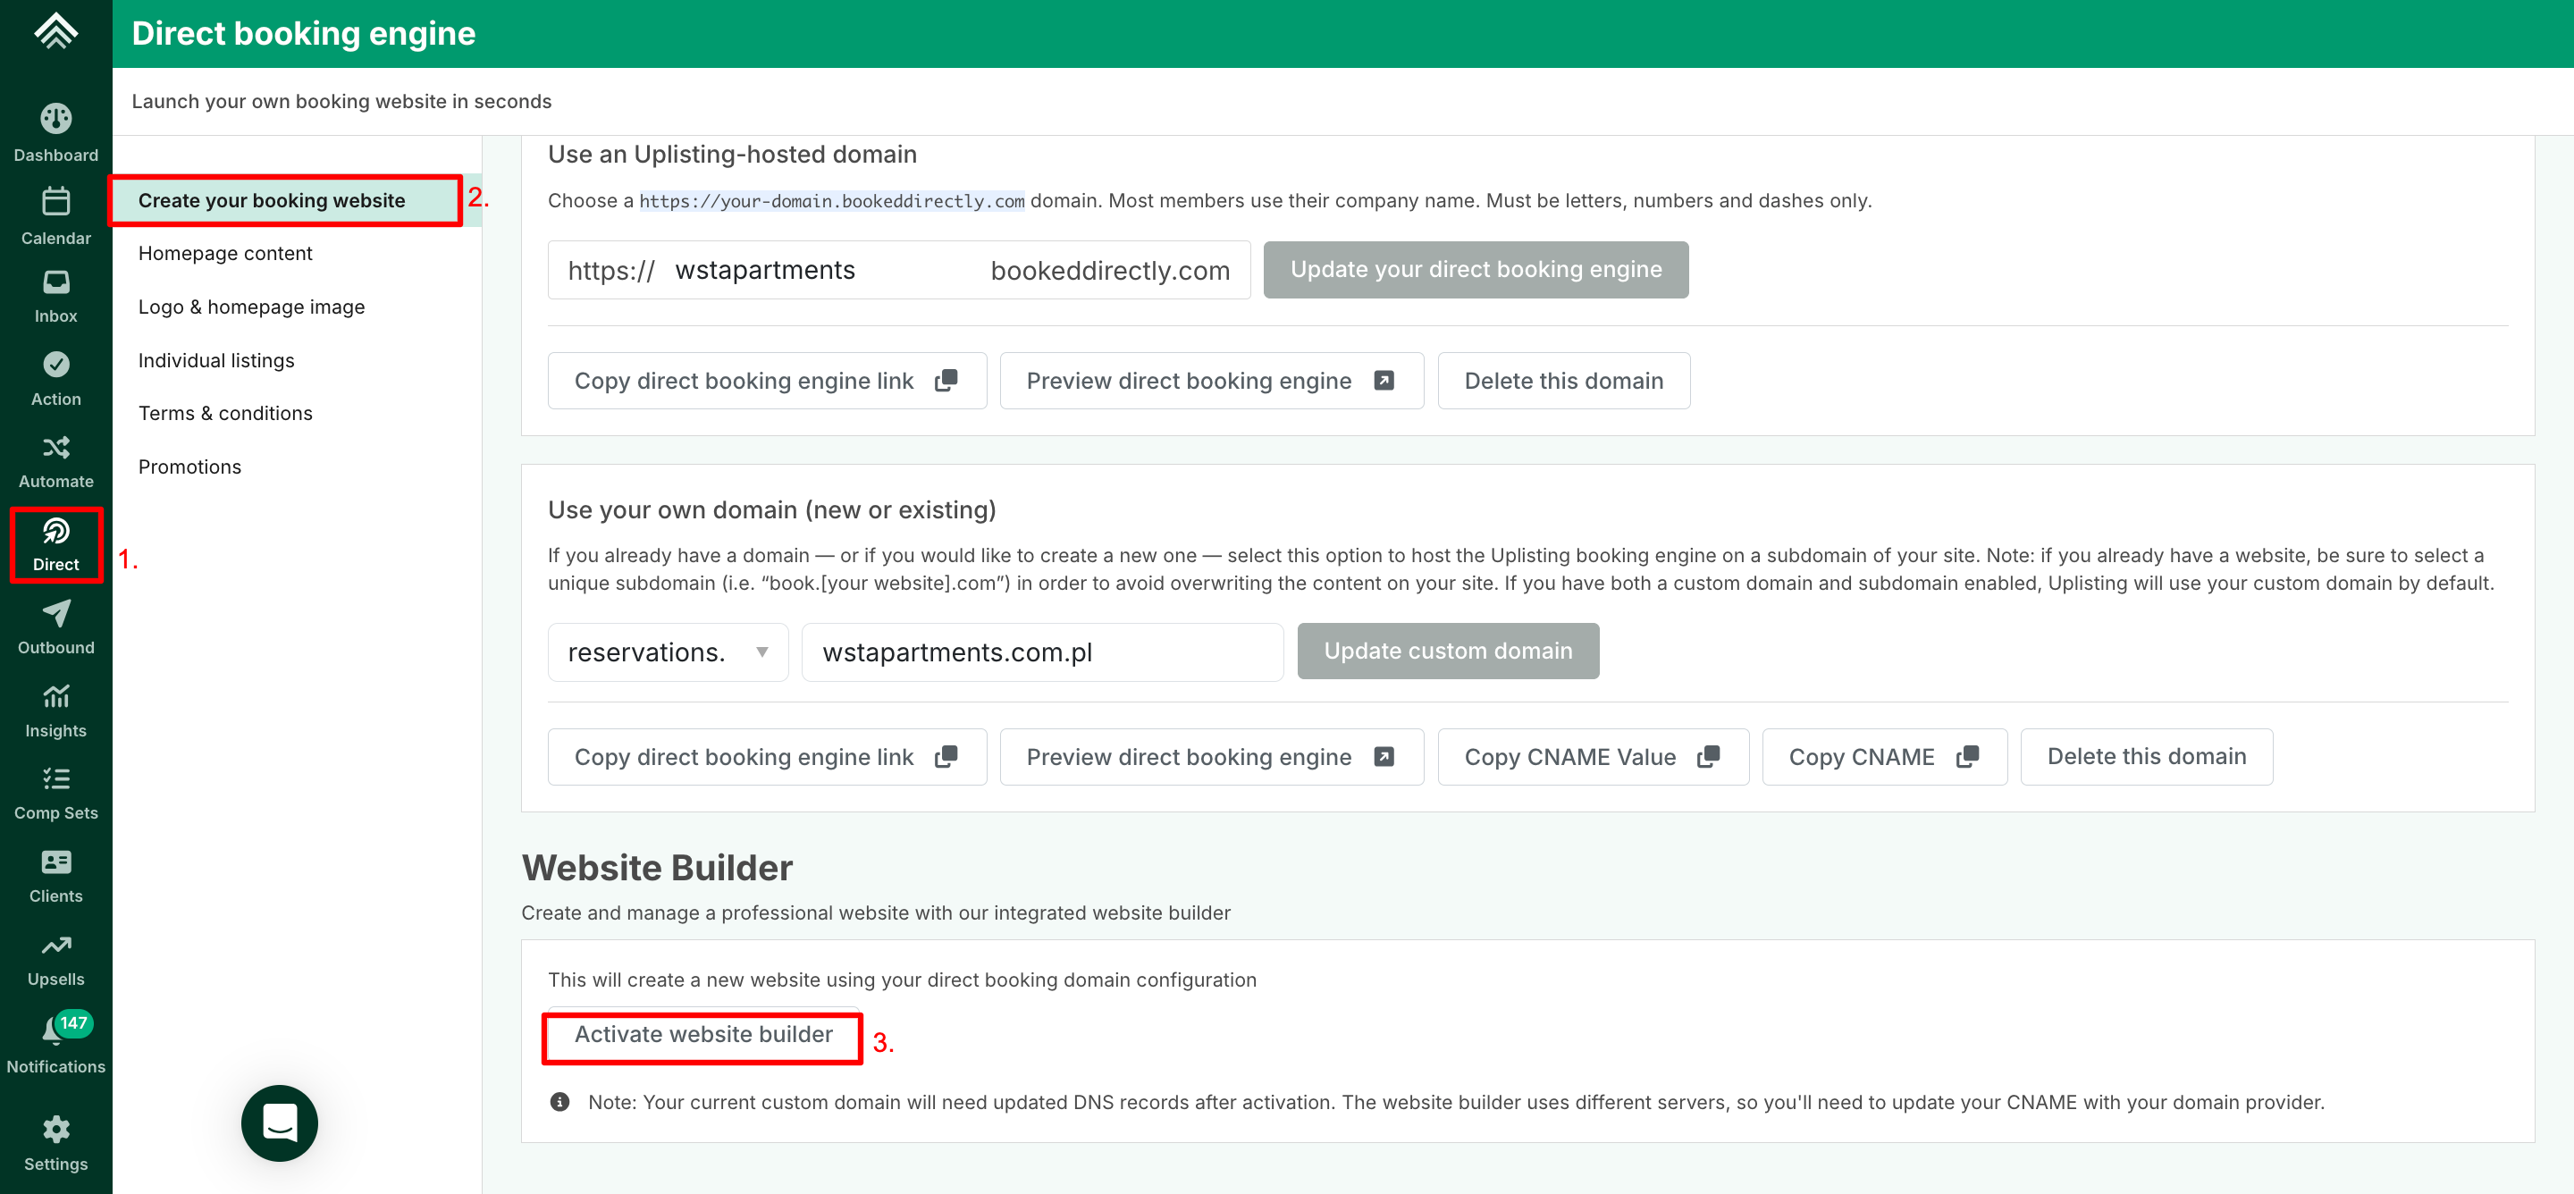The width and height of the screenshot is (2574, 1194).
Task: Click the Uplisting logo icon
Action: click(56, 31)
